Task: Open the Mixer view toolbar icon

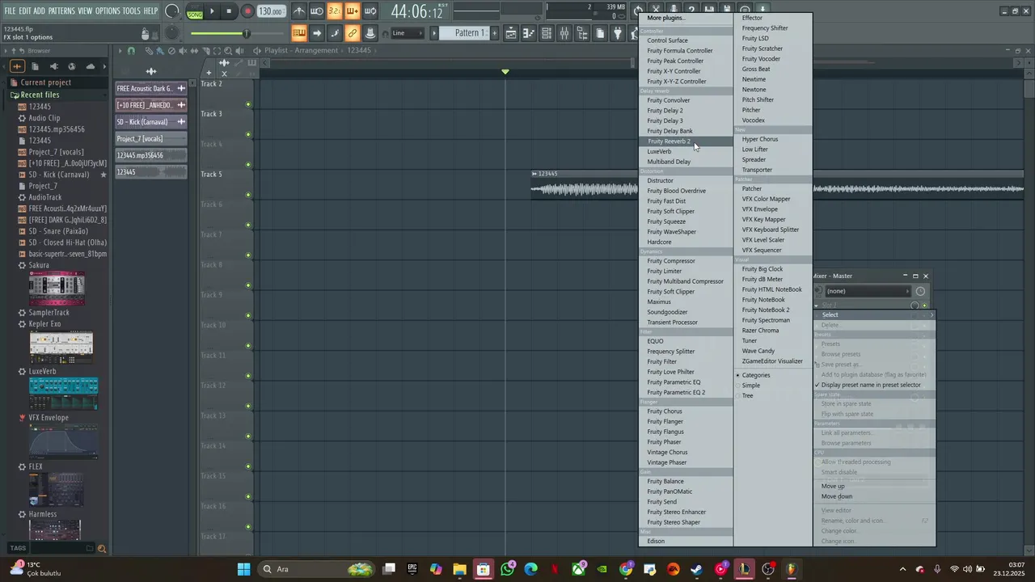Action: tap(564, 33)
